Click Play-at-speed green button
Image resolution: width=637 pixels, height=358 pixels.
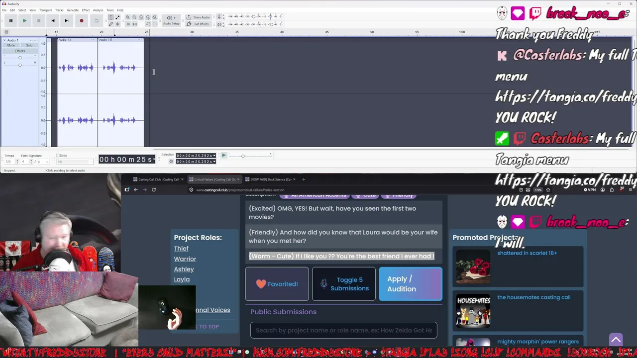(x=223, y=156)
